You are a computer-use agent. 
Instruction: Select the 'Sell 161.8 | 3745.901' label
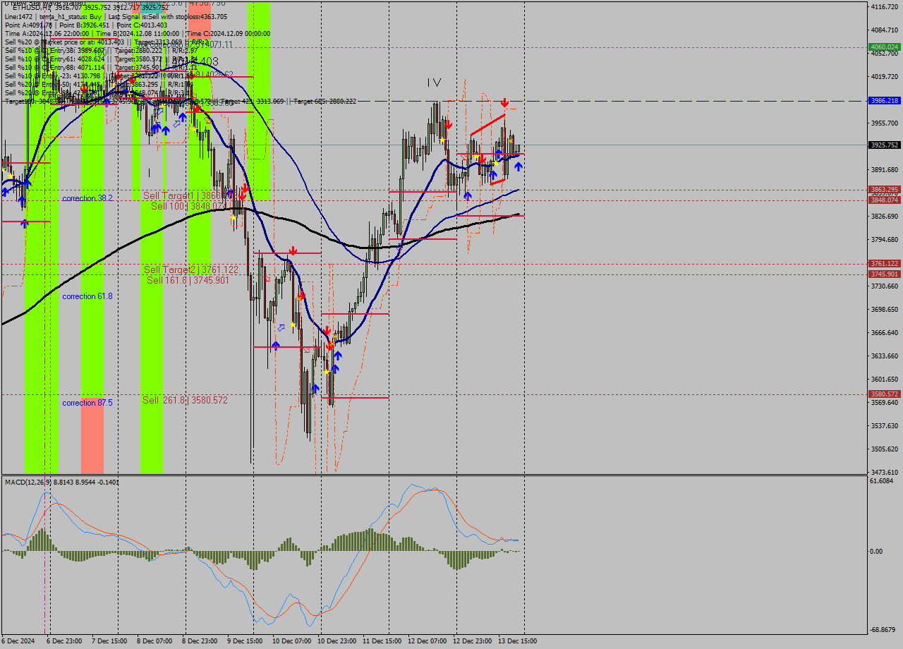click(188, 280)
